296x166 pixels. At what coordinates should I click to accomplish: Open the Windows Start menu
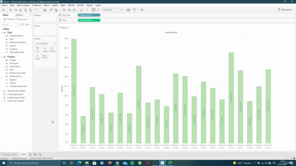pyautogui.click(x=4, y=163)
